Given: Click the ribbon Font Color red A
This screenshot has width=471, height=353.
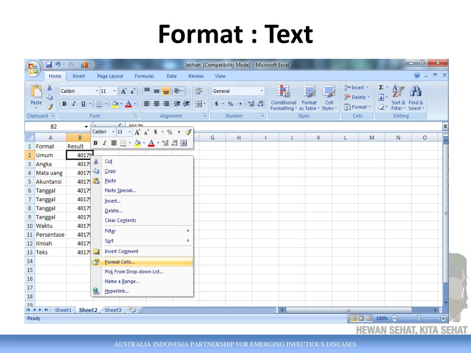Looking at the screenshot, I should [129, 104].
